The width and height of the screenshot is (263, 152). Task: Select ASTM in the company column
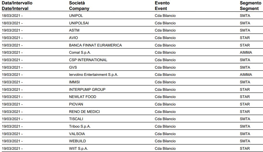74,30
